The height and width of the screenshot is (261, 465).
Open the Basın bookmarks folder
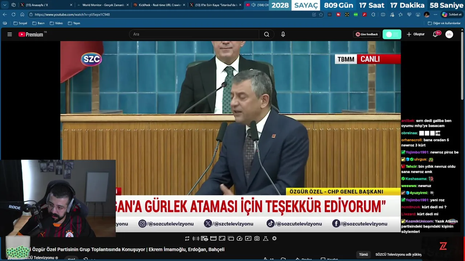[38, 23]
